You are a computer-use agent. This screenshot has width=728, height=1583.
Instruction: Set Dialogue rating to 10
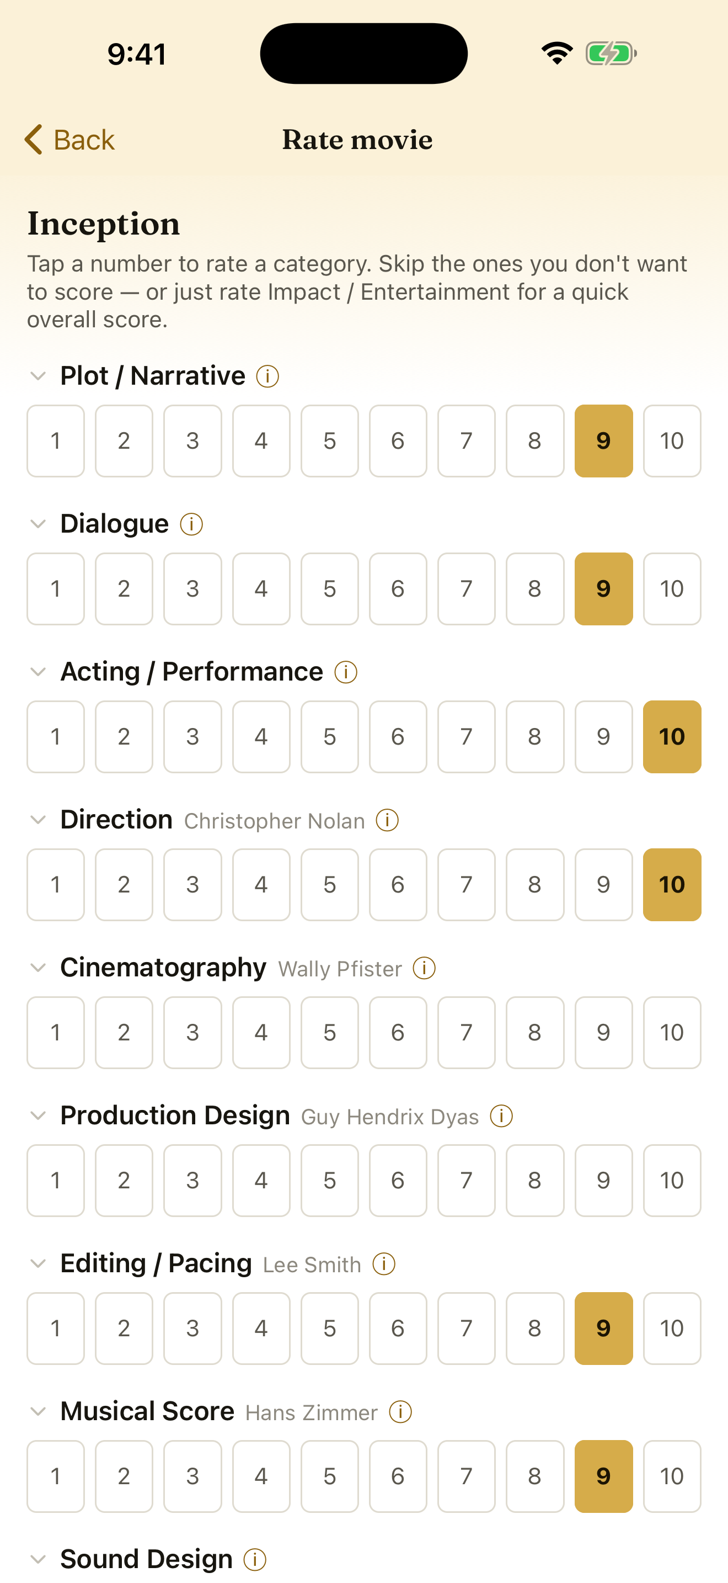point(672,589)
